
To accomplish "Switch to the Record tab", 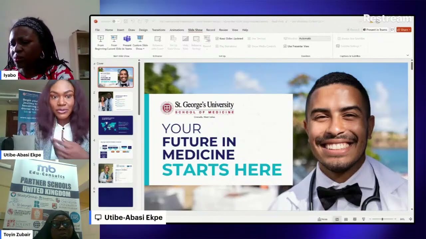I will [210, 30].
